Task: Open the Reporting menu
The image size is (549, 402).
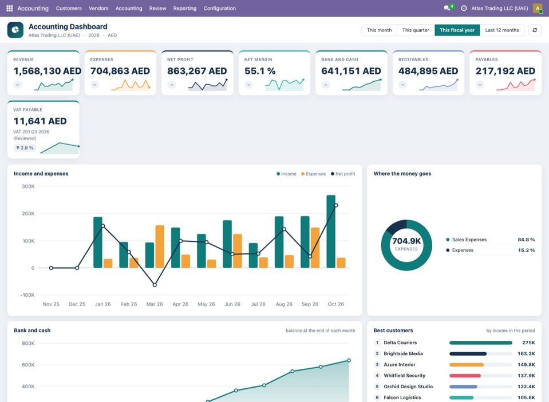Action: click(x=184, y=8)
